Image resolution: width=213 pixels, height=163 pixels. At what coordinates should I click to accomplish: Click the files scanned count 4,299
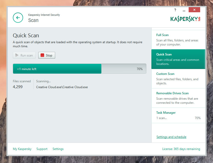point(18,87)
